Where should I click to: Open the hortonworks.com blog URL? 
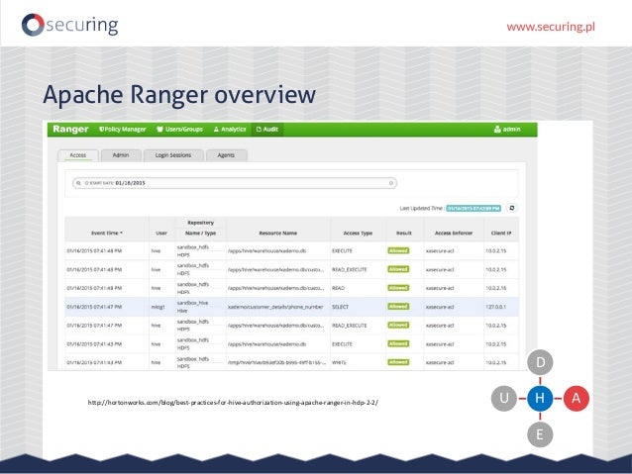pos(233,403)
